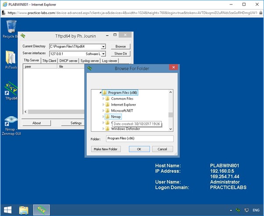Viewport: 264px width, 216px height.
Task: Open the Windows Start button
Action: [x=7, y=210]
